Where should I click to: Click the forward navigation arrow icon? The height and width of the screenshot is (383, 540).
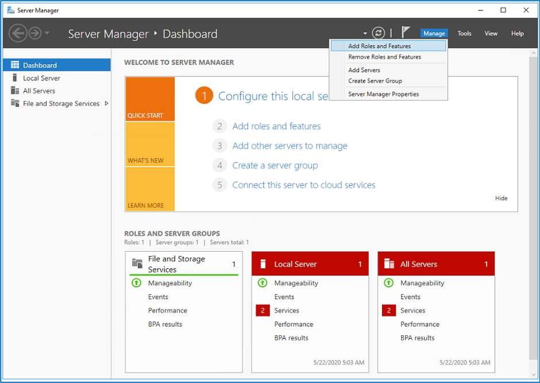pyautogui.click(x=35, y=33)
